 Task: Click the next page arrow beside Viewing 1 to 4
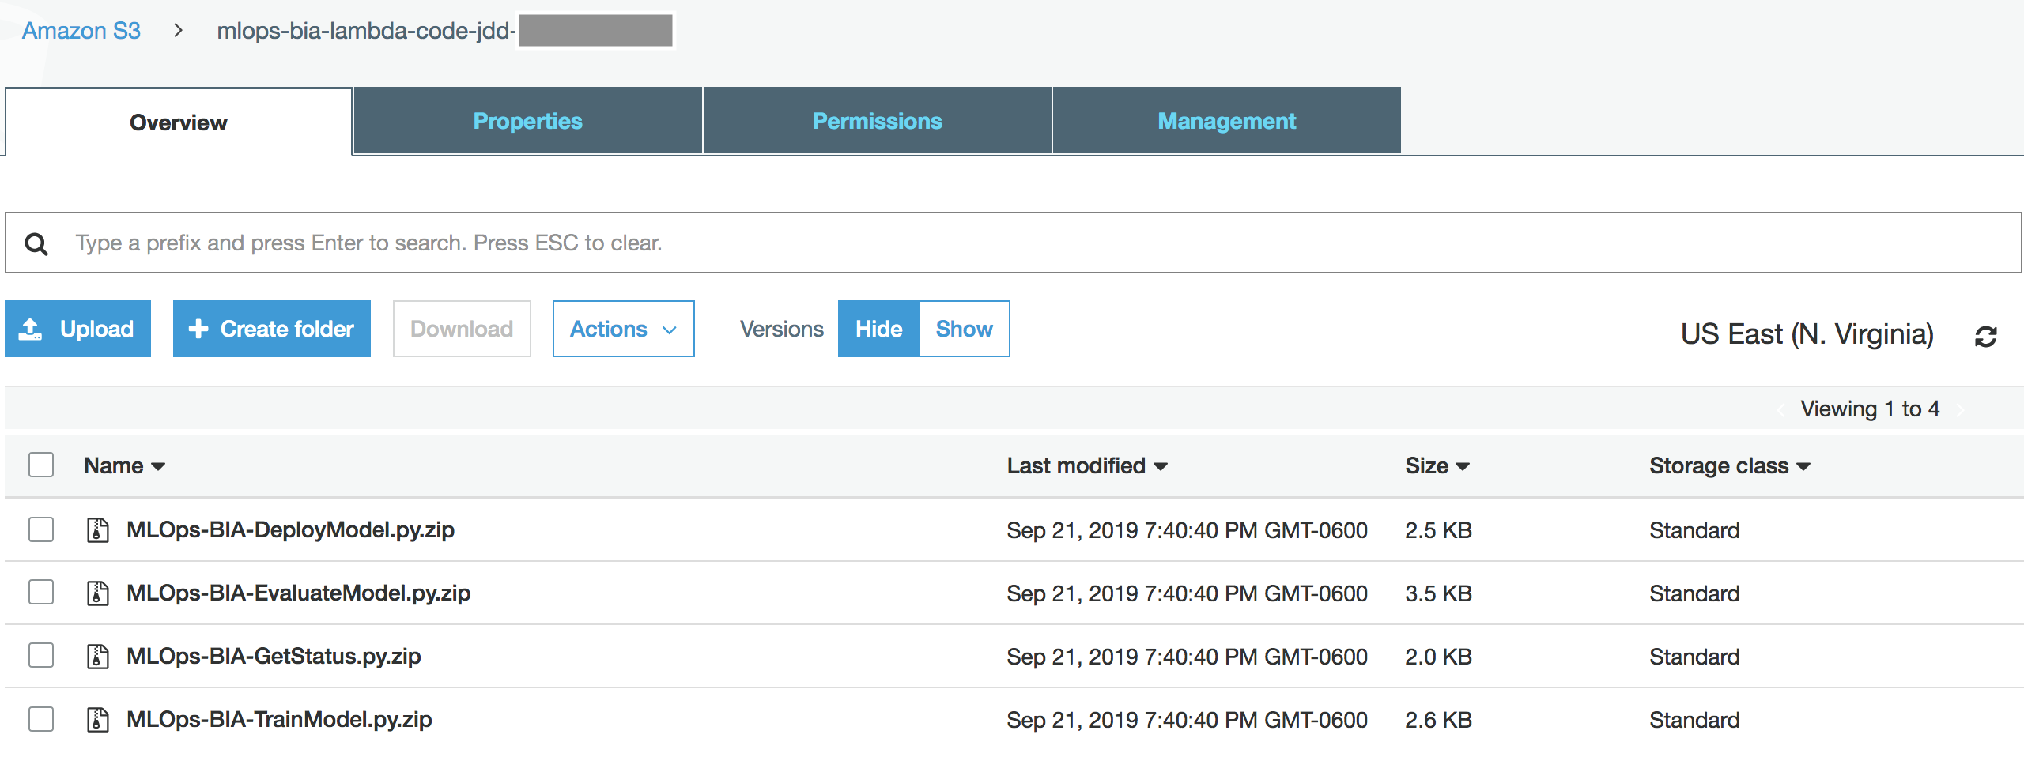coord(1961,409)
